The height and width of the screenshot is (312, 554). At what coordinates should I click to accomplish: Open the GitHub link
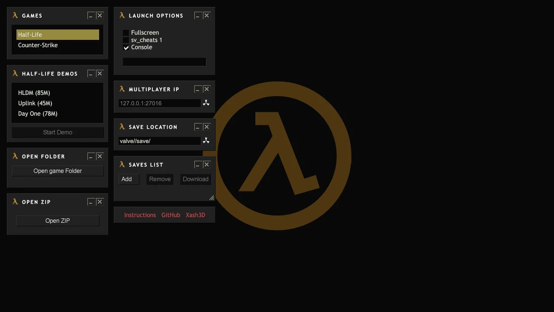pyautogui.click(x=171, y=215)
